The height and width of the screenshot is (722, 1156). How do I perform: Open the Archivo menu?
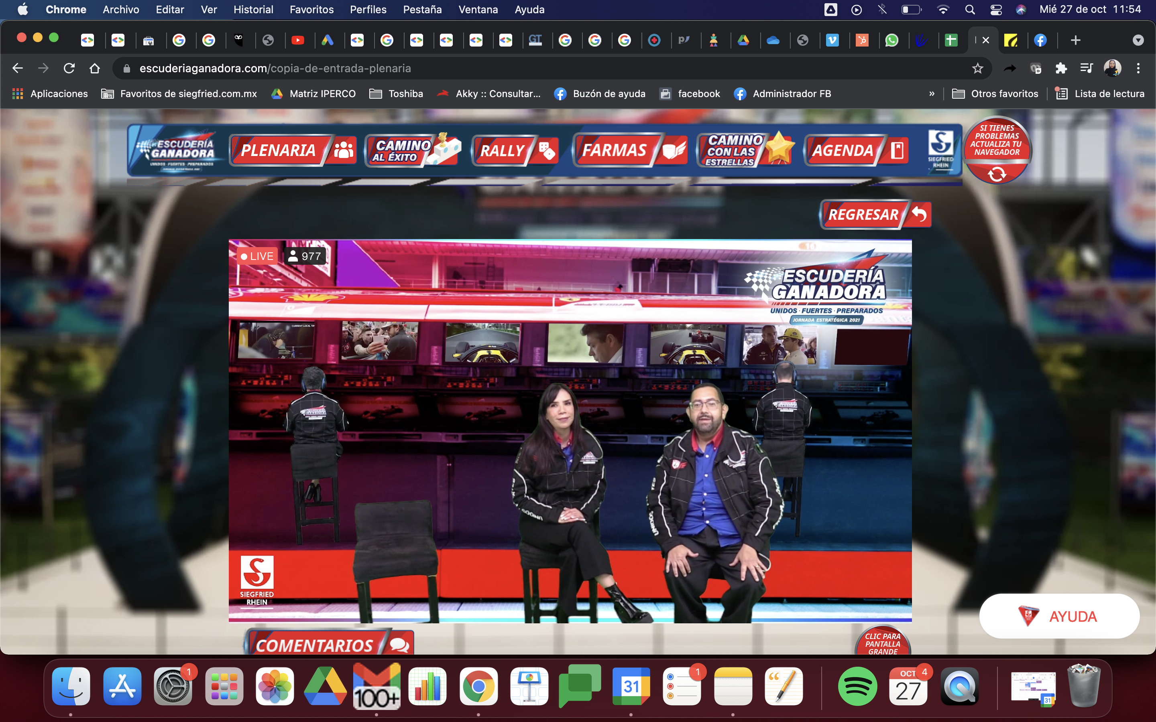(x=121, y=10)
